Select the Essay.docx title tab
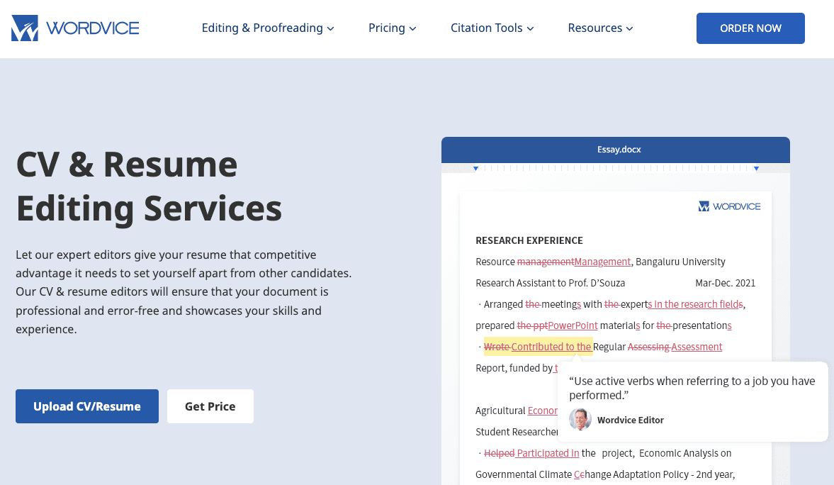This screenshot has height=485, width=834. pyautogui.click(x=619, y=149)
